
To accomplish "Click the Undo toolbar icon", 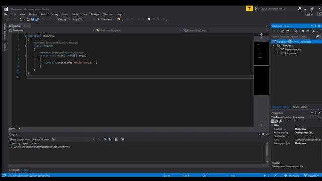I will pos(43,19).
